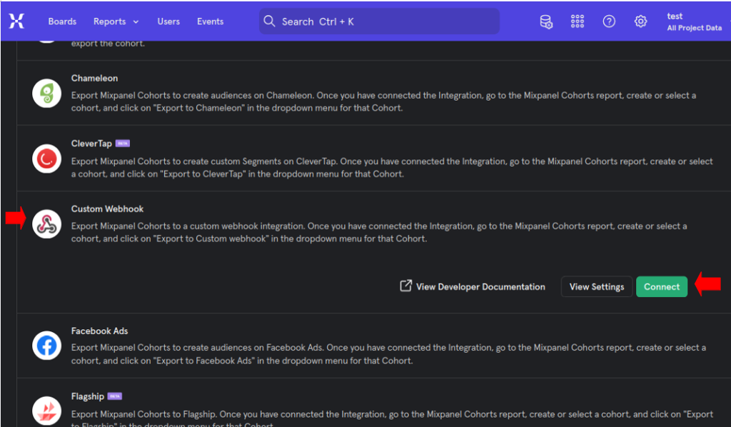Click the View Settings button
The width and height of the screenshot is (731, 427).
coord(596,286)
